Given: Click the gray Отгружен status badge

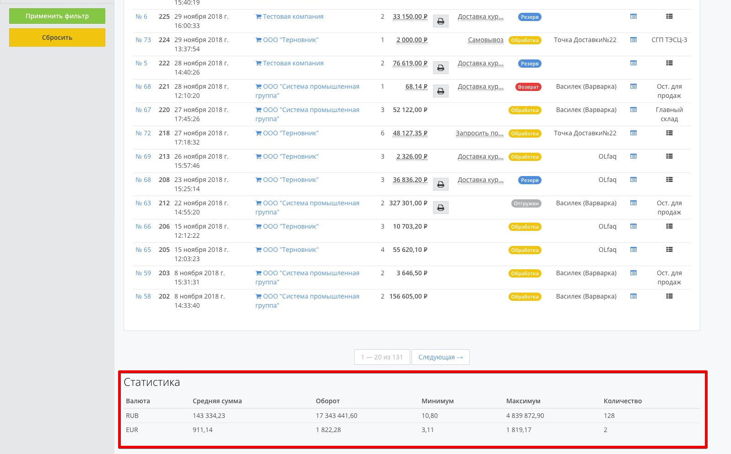Looking at the screenshot, I should [x=526, y=203].
